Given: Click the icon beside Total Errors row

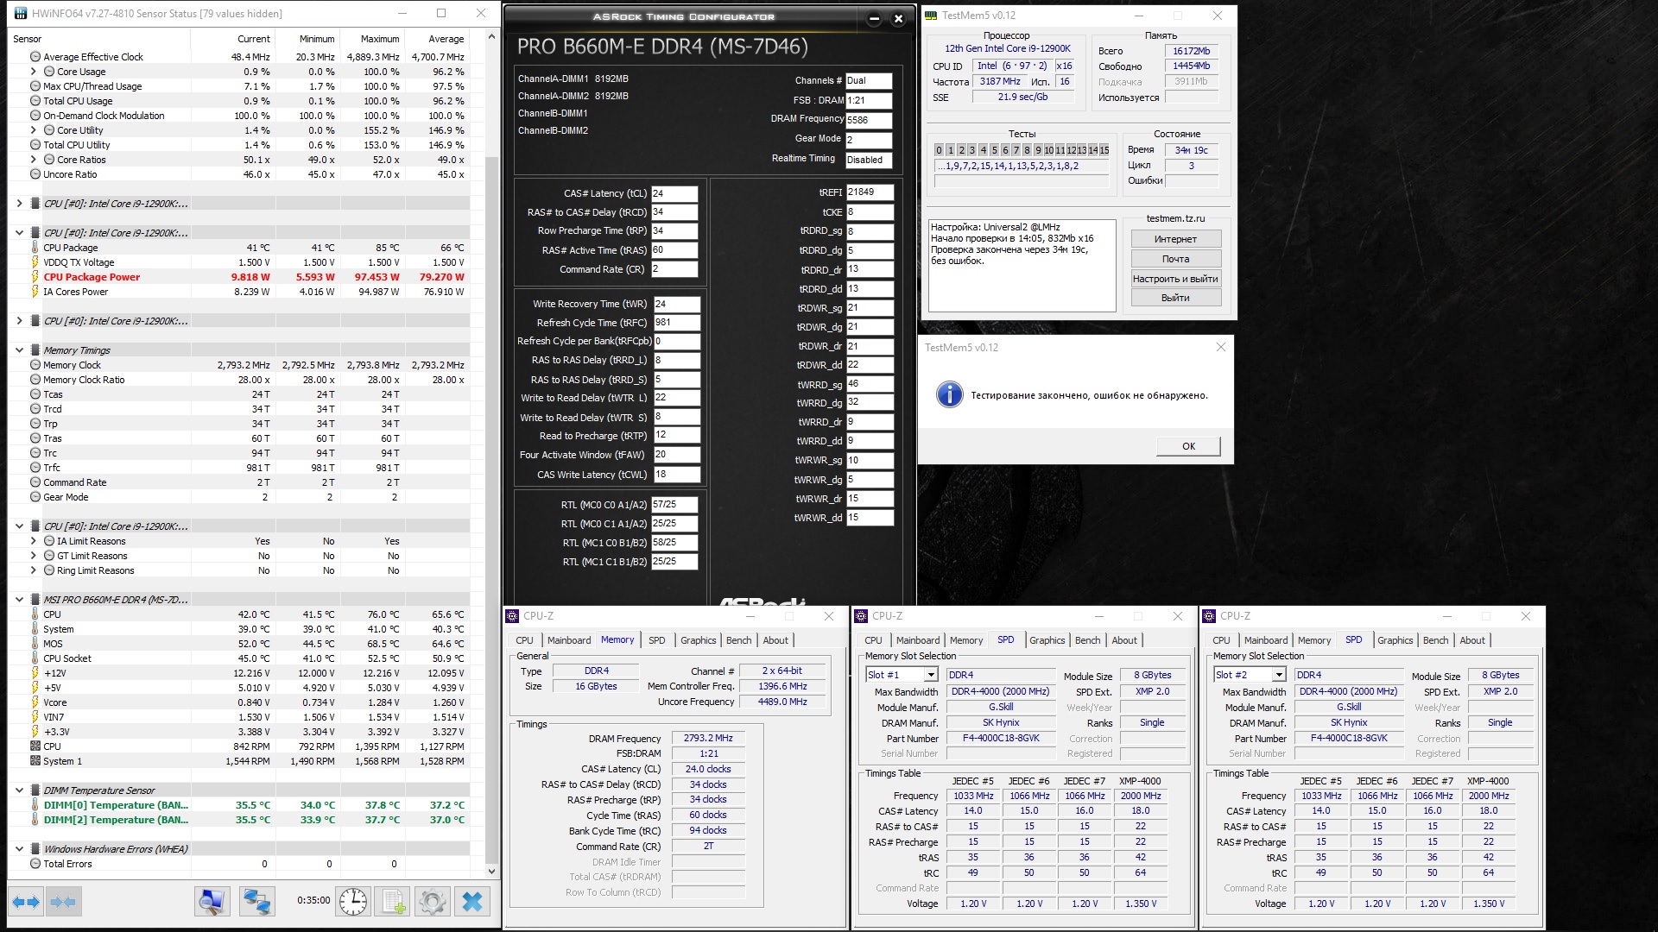Looking at the screenshot, I should [x=35, y=864].
